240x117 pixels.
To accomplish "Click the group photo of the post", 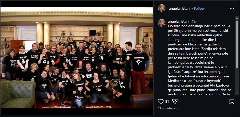I will [77, 58].
